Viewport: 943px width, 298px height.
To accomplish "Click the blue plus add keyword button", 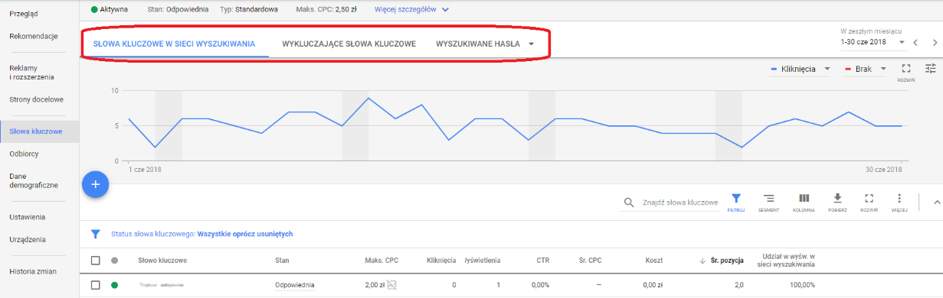I will pyautogui.click(x=95, y=184).
